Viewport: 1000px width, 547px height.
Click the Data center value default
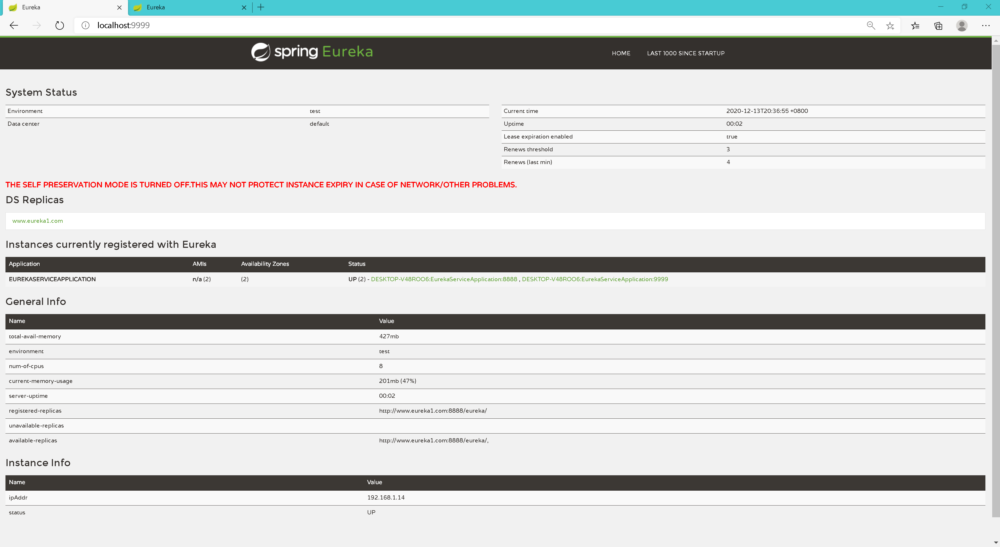point(319,123)
